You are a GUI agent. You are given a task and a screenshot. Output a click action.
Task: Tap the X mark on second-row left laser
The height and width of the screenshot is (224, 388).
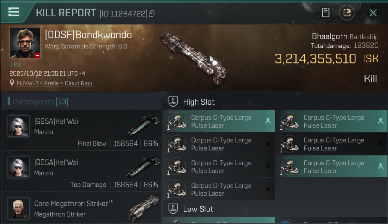[x=268, y=144]
